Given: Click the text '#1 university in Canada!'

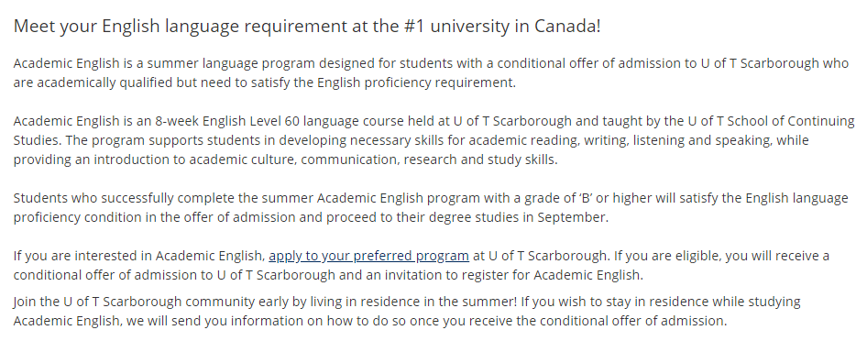Looking at the screenshot, I should coord(502,26).
